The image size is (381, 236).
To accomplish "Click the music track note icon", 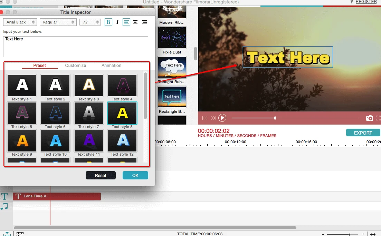I will point(4,206).
